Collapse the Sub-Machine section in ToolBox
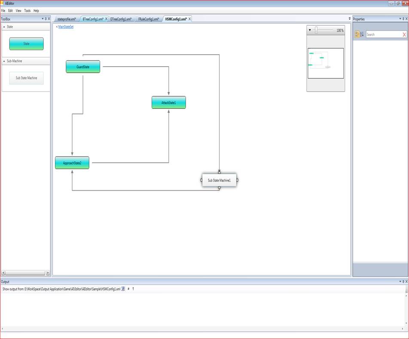 4,61
